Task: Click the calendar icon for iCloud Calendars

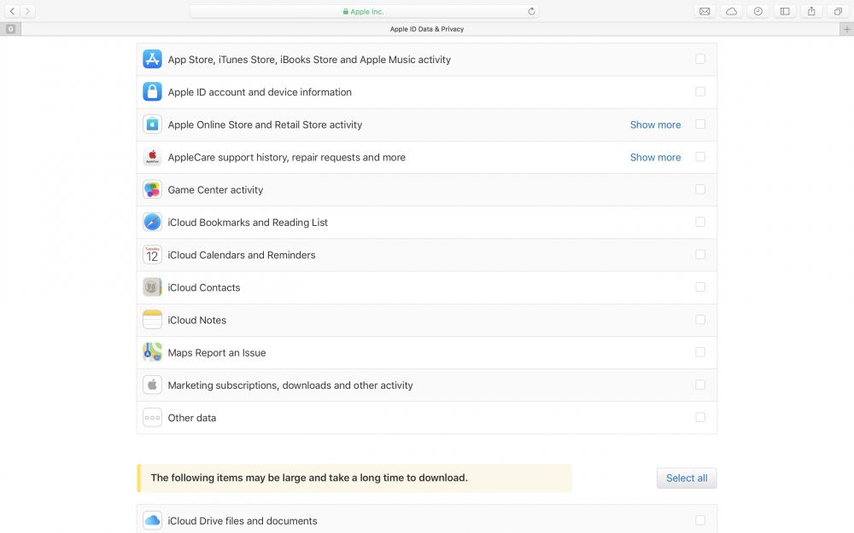Action: [x=152, y=254]
